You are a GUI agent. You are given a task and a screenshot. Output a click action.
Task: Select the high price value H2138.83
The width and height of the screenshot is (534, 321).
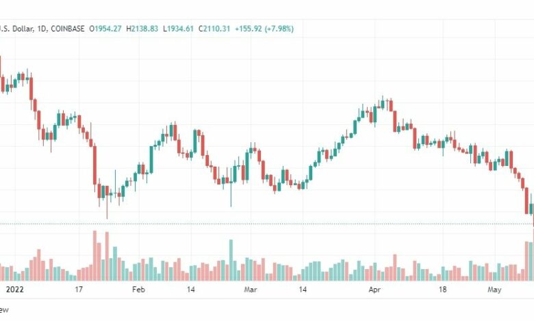pyautogui.click(x=142, y=29)
